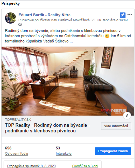Click the green Skončí sa o 3 dni link

coord(85,166)
